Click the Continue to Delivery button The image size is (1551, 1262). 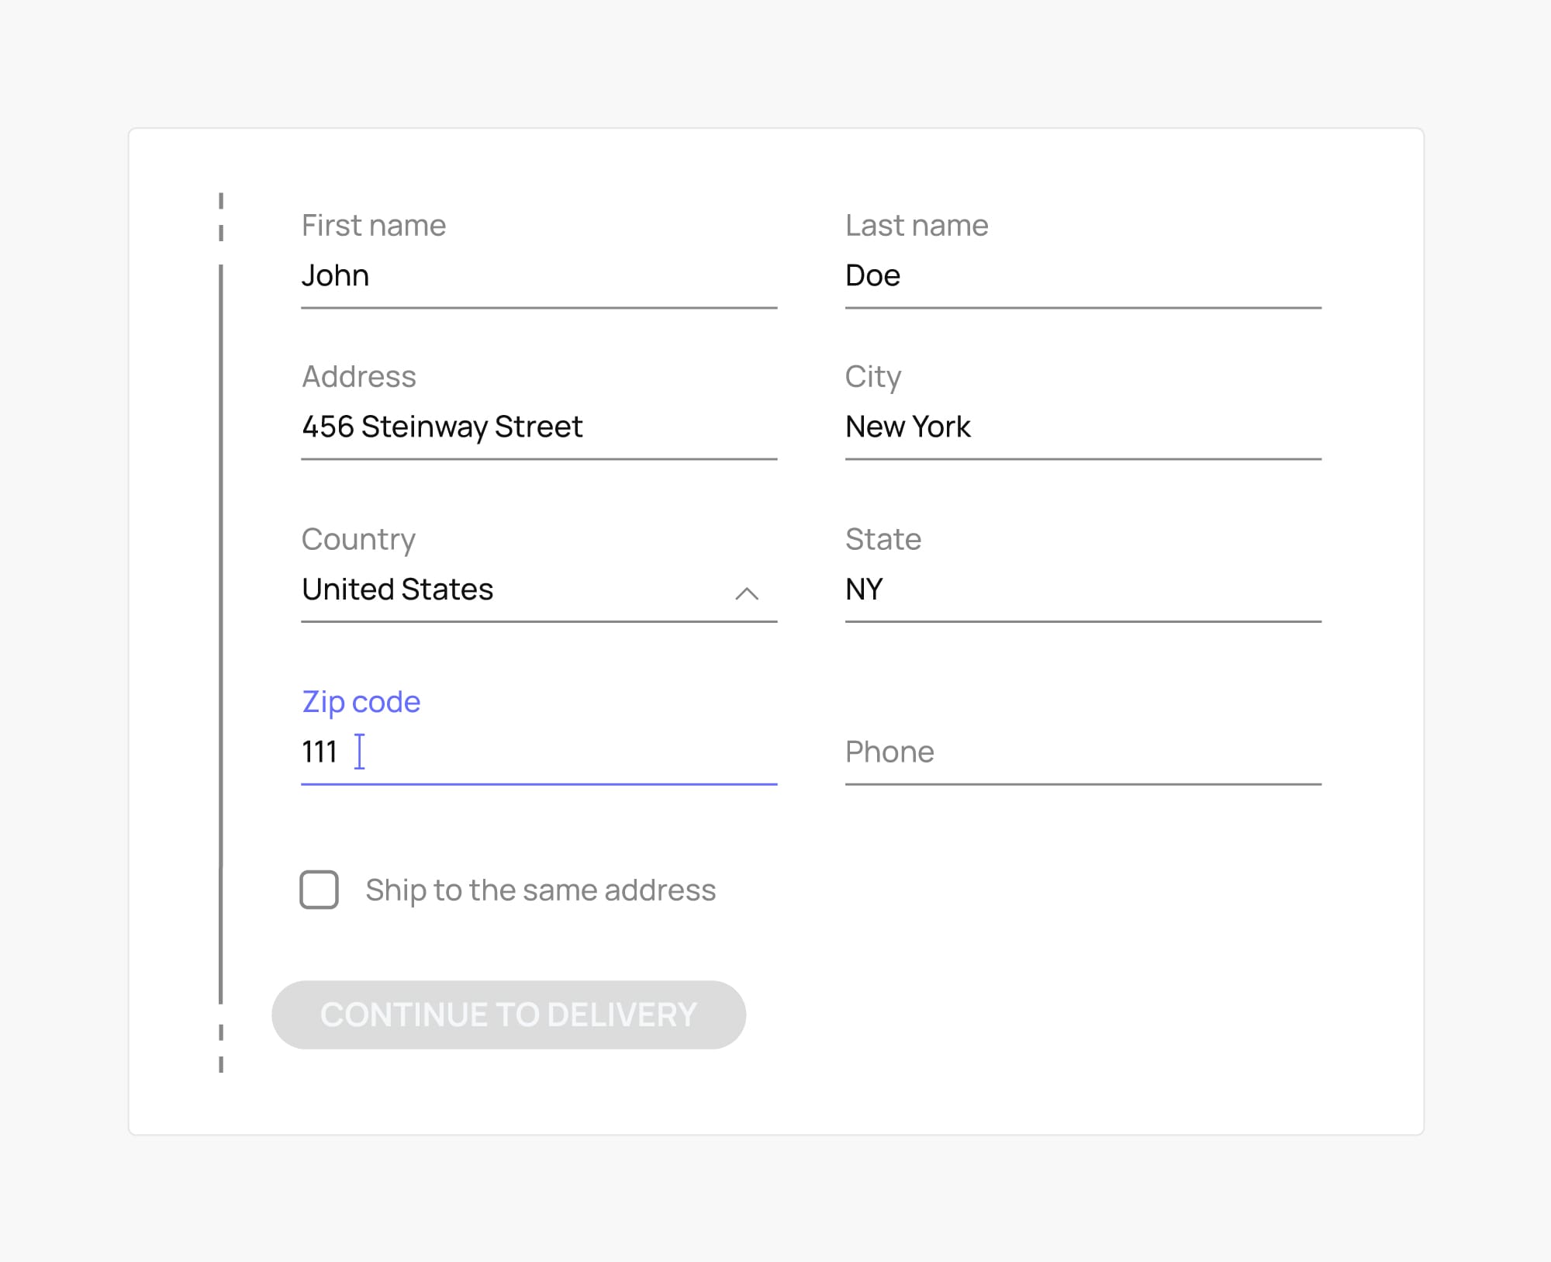click(x=508, y=1015)
